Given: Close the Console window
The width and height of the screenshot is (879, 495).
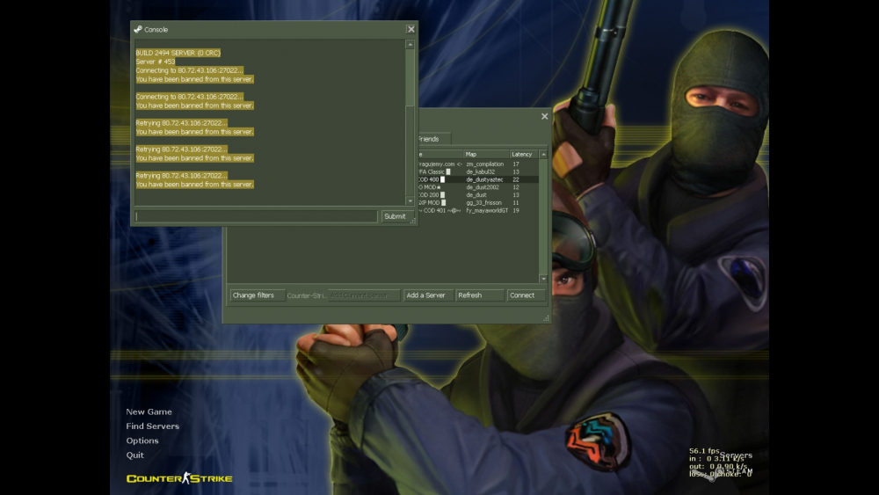Looking at the screenshot, I should click(x=410, y=29).
